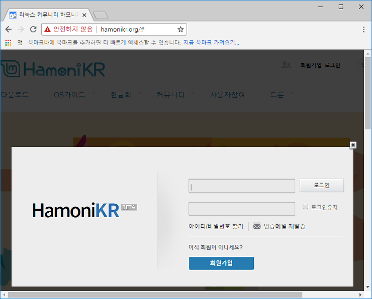Click HamoniKR BETA logo in login popup
Viewport: 372px width, 299px height.
point(84,210)
